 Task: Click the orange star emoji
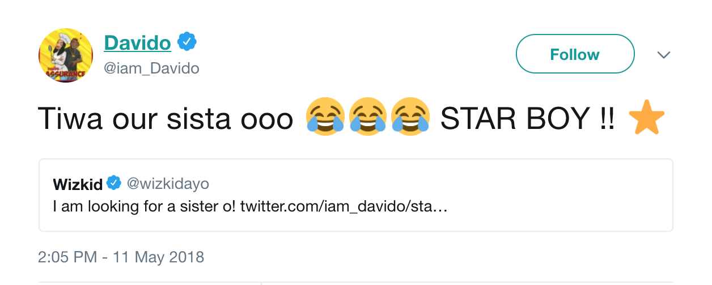tap(647, 118)
